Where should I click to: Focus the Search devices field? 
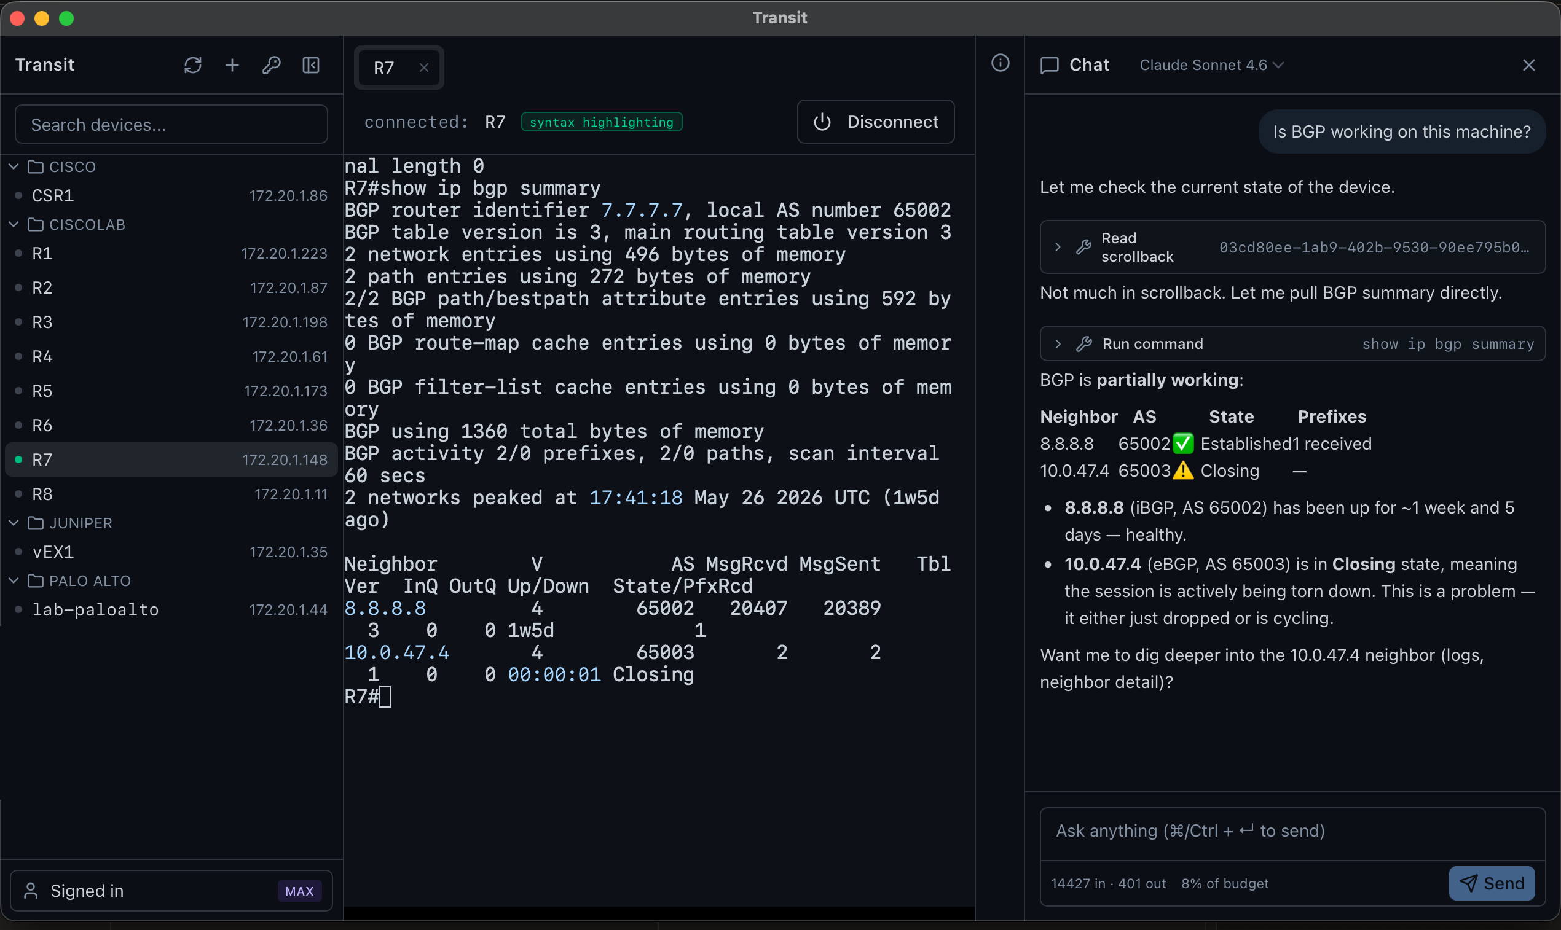point(171,125)
